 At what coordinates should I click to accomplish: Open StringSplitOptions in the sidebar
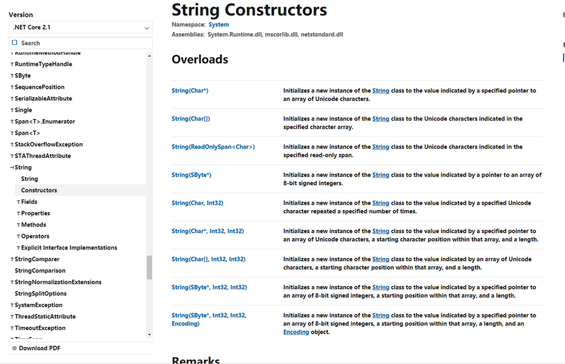pos(40,294)
